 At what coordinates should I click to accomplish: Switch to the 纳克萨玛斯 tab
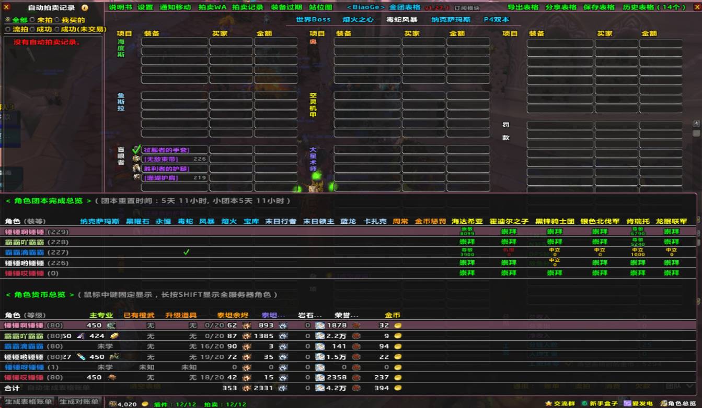pos(451,19)
